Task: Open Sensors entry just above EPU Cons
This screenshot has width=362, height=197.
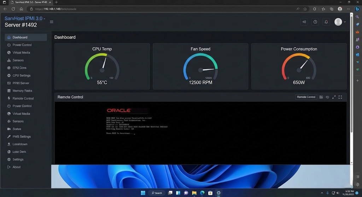Action: (x=26, y=60)
